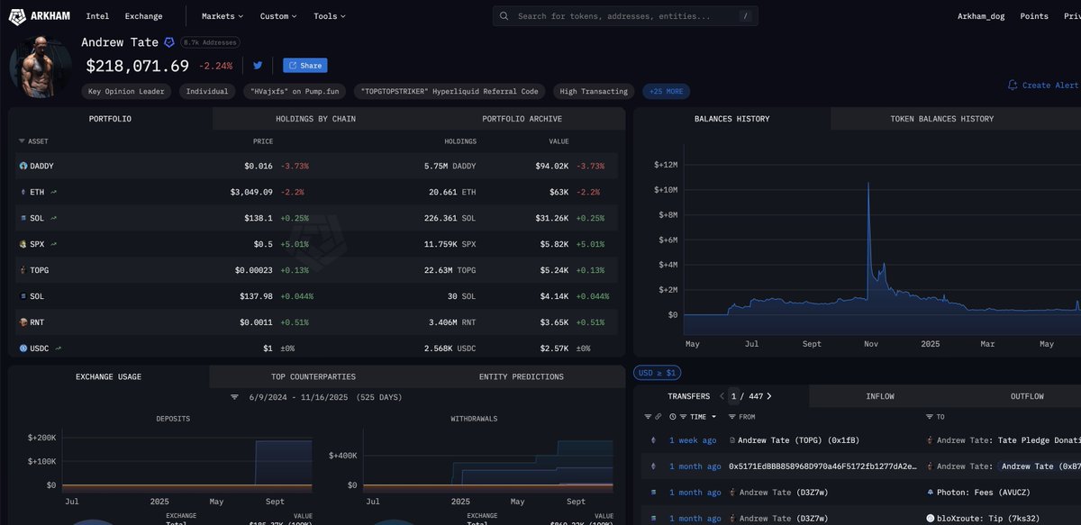Click the Key Opinion Leader tag
1081x525 pixels.
point(125,91)
